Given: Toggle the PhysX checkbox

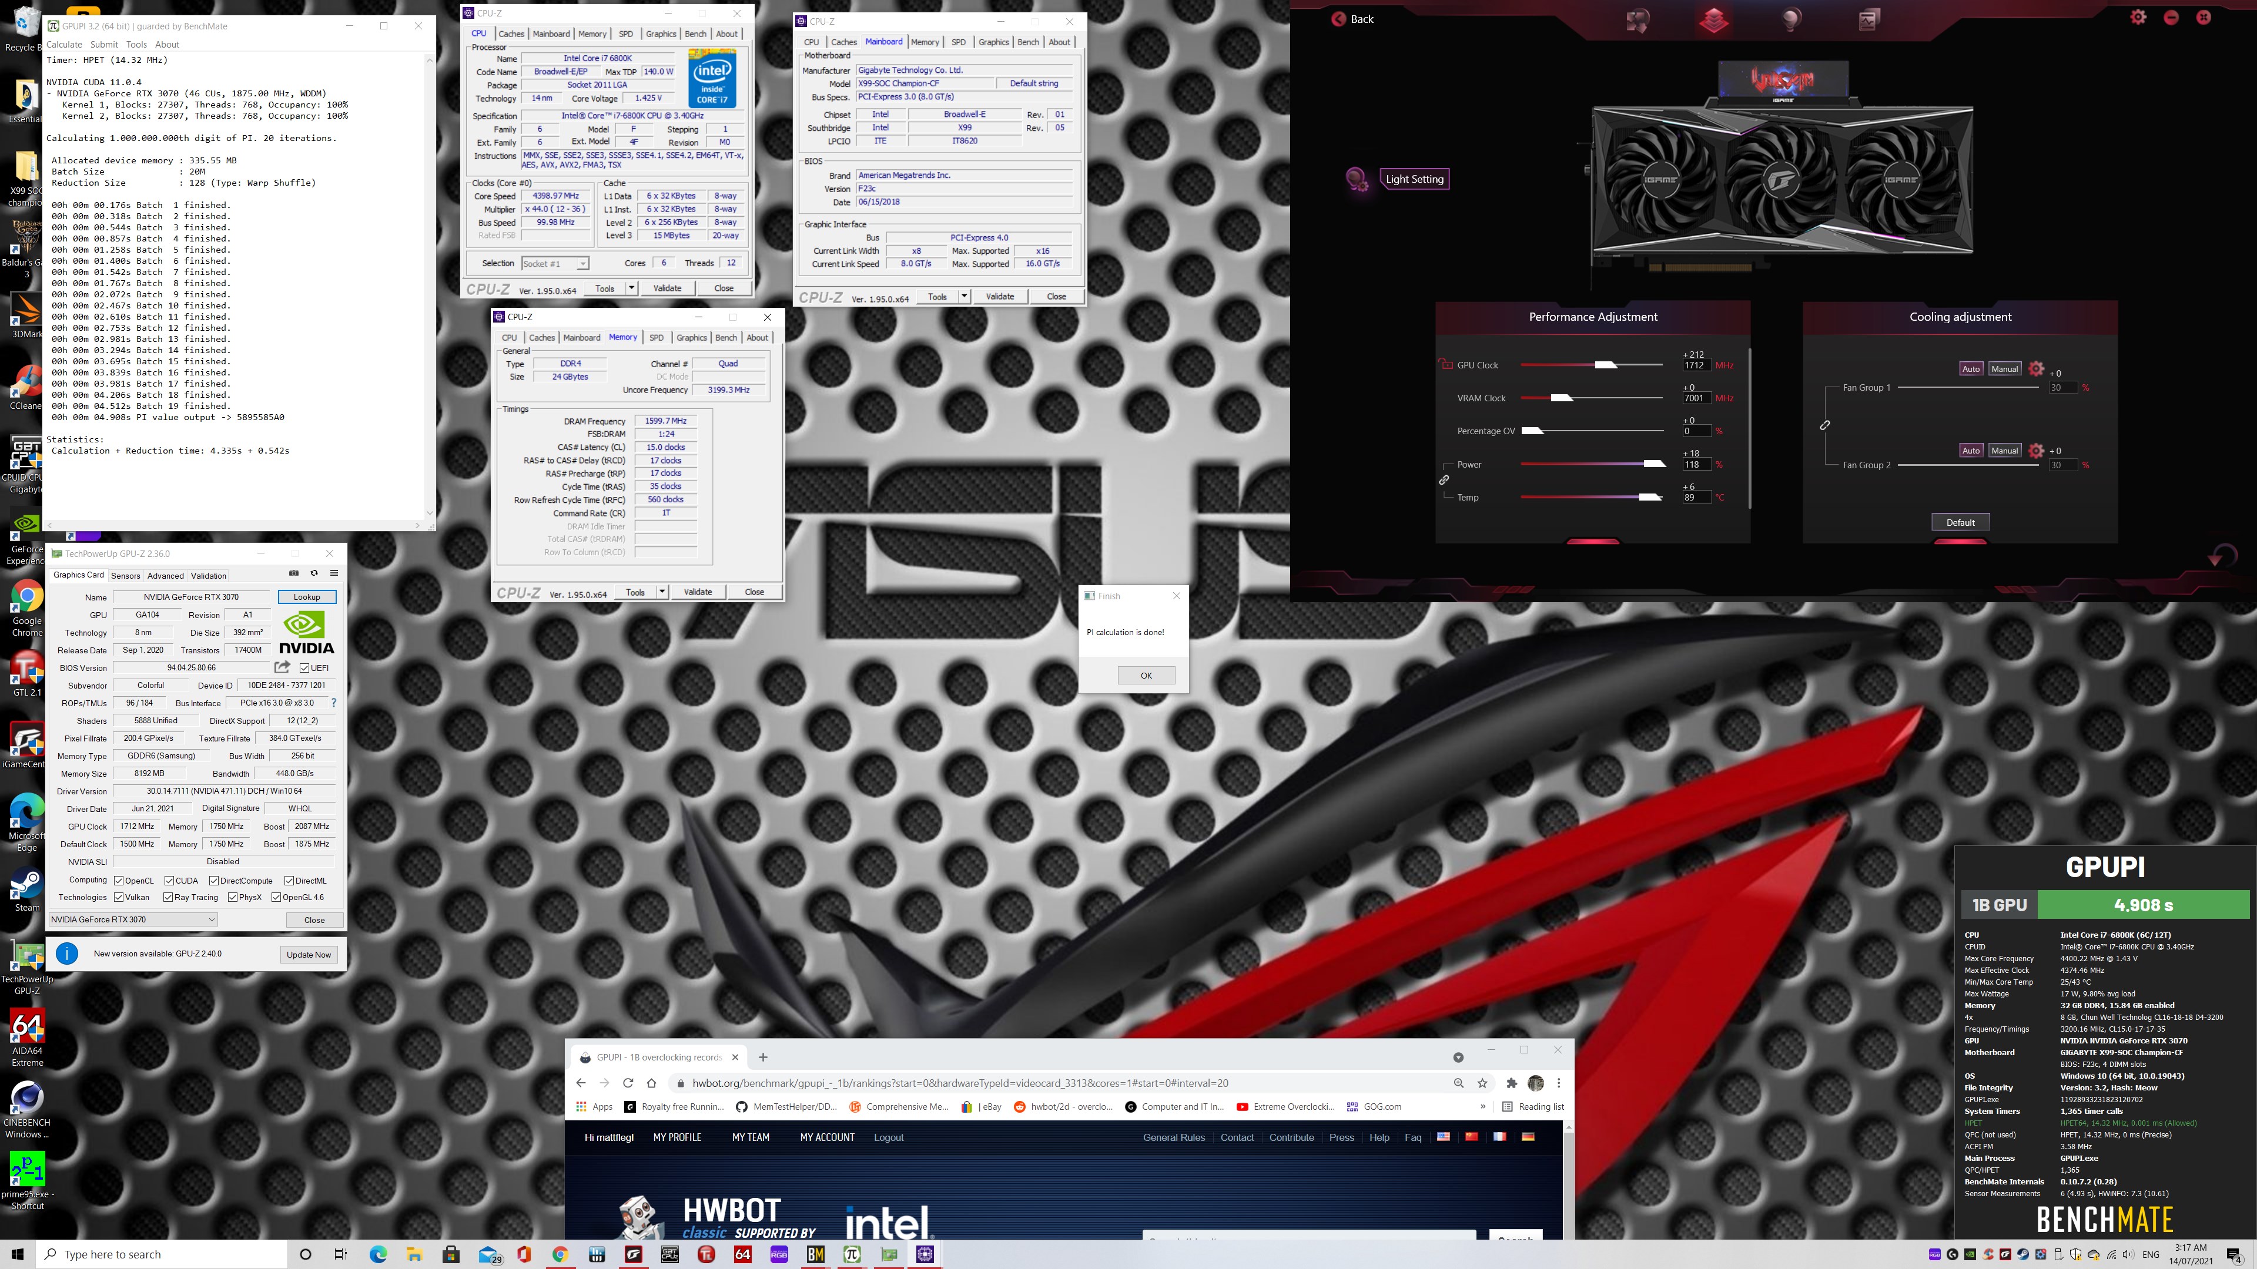Looking at the screenshot, I should pos(233,897).
